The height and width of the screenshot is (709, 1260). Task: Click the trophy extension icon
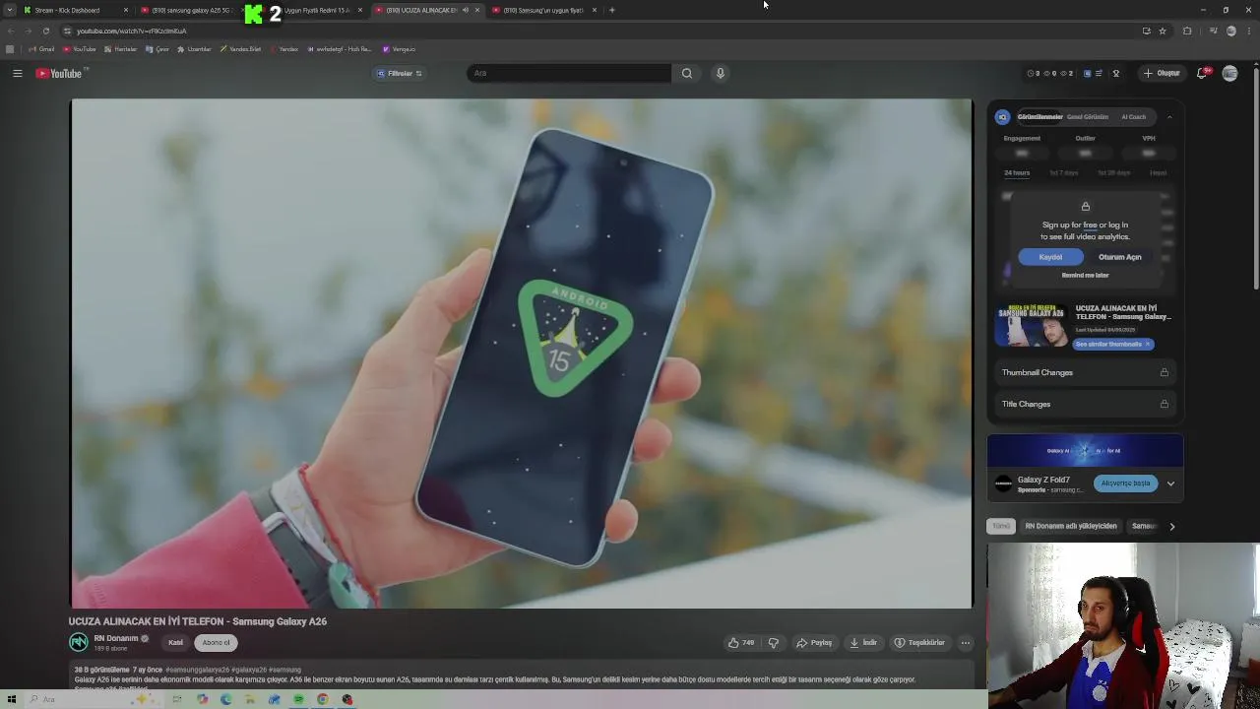coord(1116,73)
